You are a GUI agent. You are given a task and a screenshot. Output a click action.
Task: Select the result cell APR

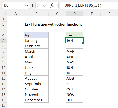(74, 57)
